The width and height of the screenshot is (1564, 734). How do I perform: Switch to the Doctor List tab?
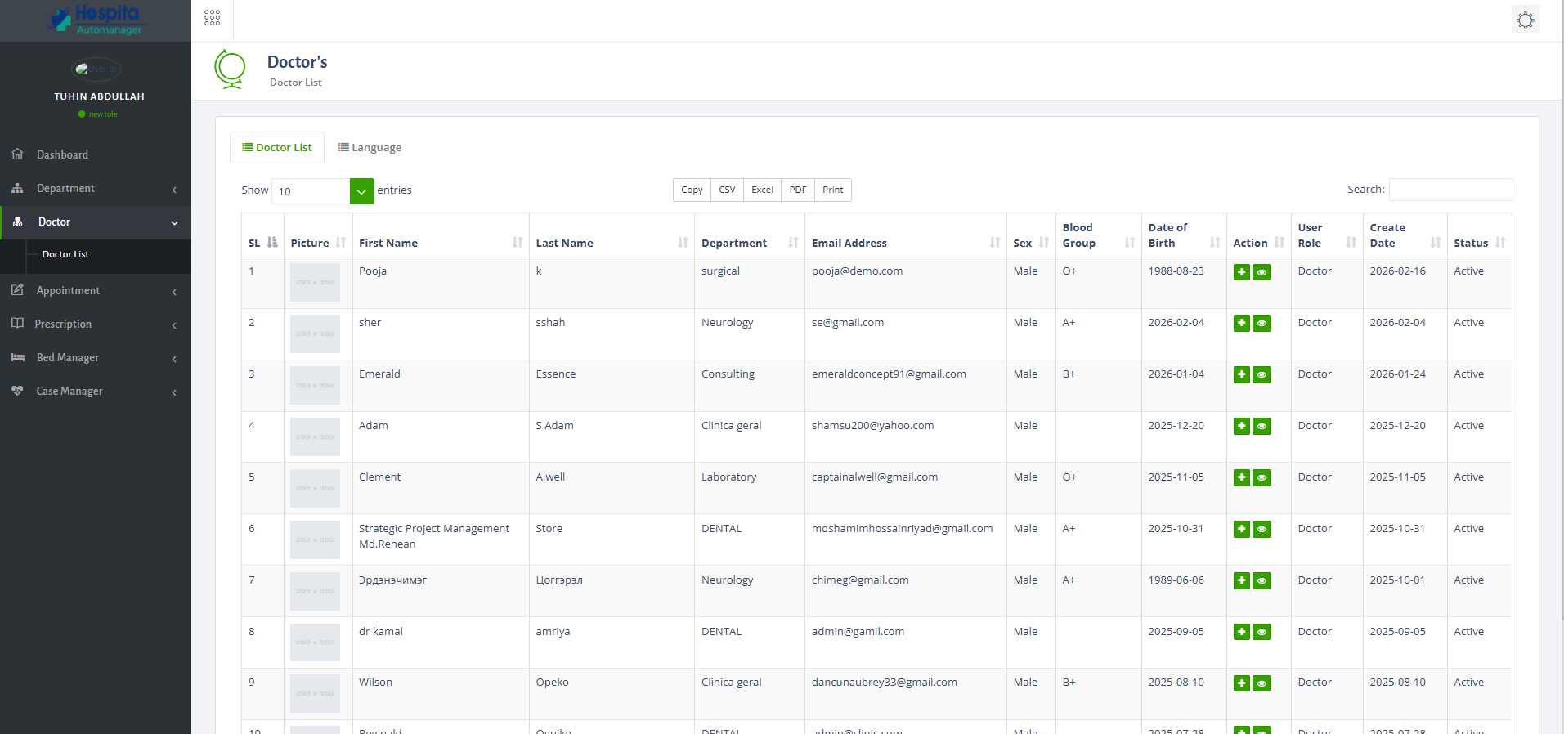click(277, 147)
